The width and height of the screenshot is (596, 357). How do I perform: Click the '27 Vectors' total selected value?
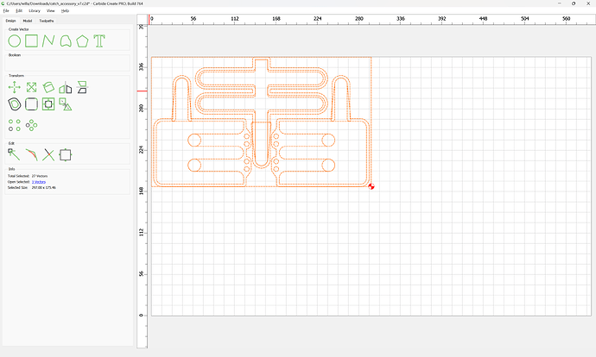pyautogui.click(x=40, y=176)
